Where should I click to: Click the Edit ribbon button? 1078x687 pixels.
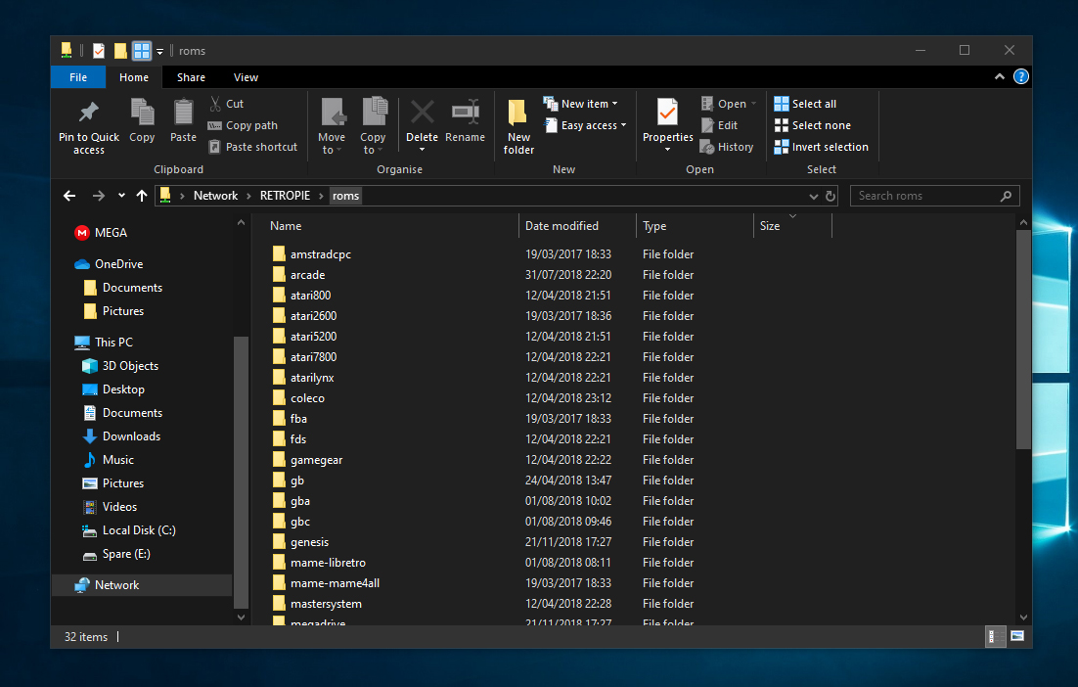coord(719,125)
